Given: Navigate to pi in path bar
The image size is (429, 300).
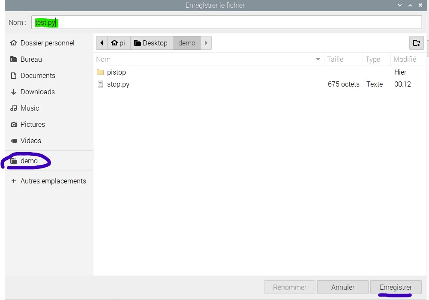Looking at the screenshot, I should (118, 43).
